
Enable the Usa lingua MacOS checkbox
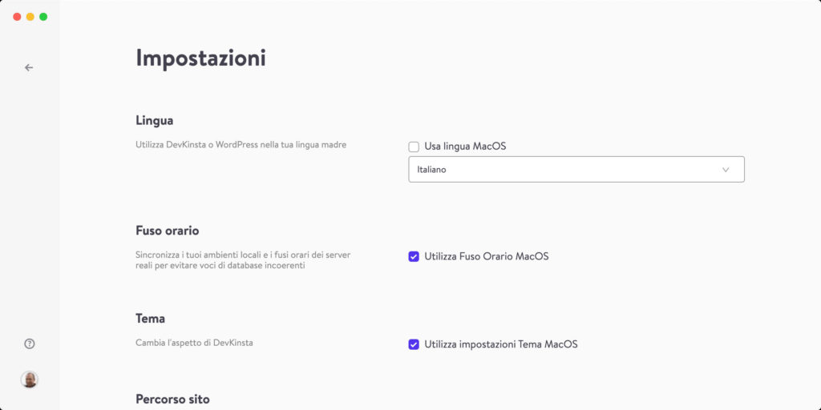414,147
